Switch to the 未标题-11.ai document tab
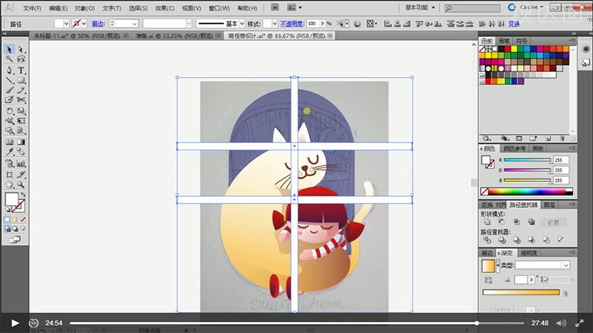 (77, 36)
